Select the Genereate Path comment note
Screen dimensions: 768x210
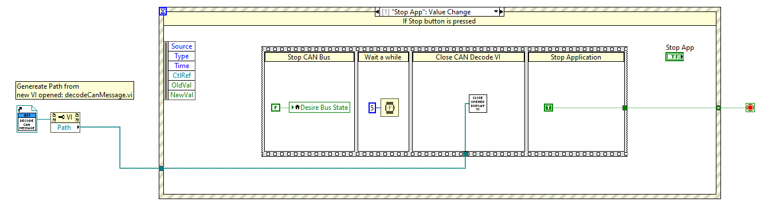click(x=75, y=91)
